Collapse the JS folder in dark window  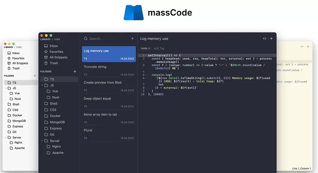tap(42, 85)
